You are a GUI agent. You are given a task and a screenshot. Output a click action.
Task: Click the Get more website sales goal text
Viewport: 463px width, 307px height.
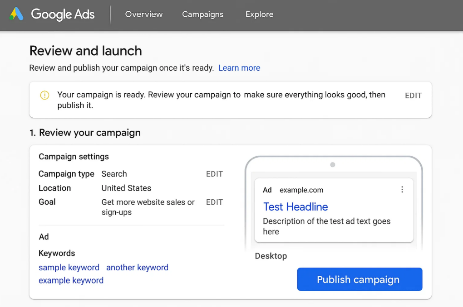coord(148,207)
